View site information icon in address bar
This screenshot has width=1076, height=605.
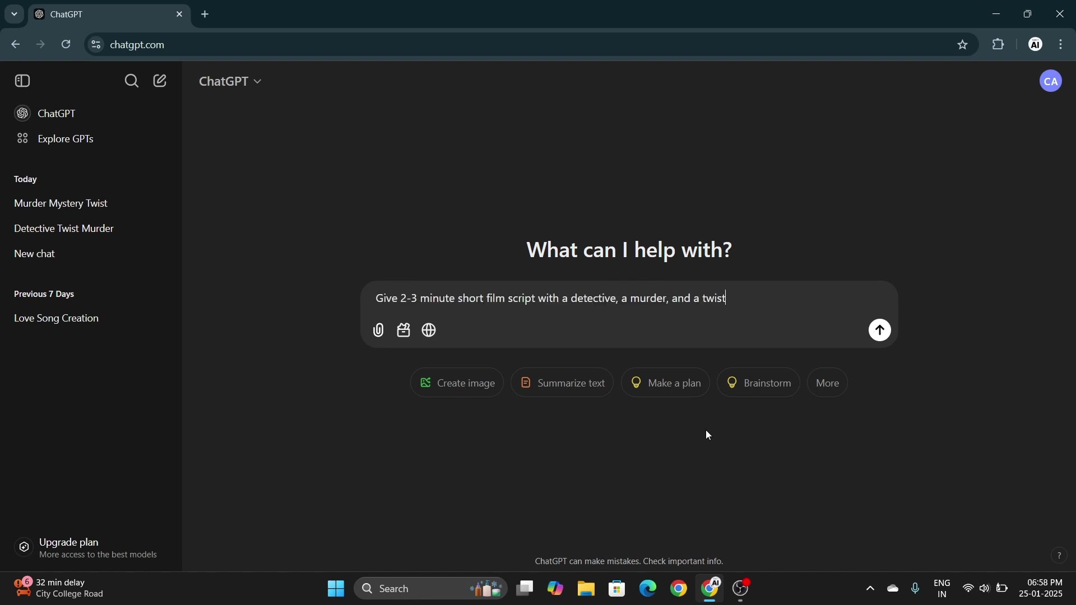click(x=96, y=45)
